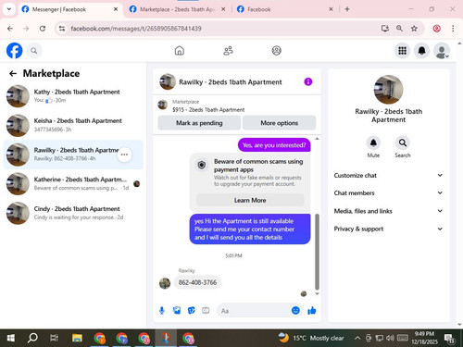Screen dimensions: 463x347
Task: Choose a sticker from the sticker icon
Action: (192, 311)
